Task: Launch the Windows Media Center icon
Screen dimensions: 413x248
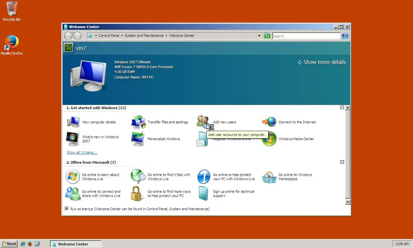Action: click(269, 139)
